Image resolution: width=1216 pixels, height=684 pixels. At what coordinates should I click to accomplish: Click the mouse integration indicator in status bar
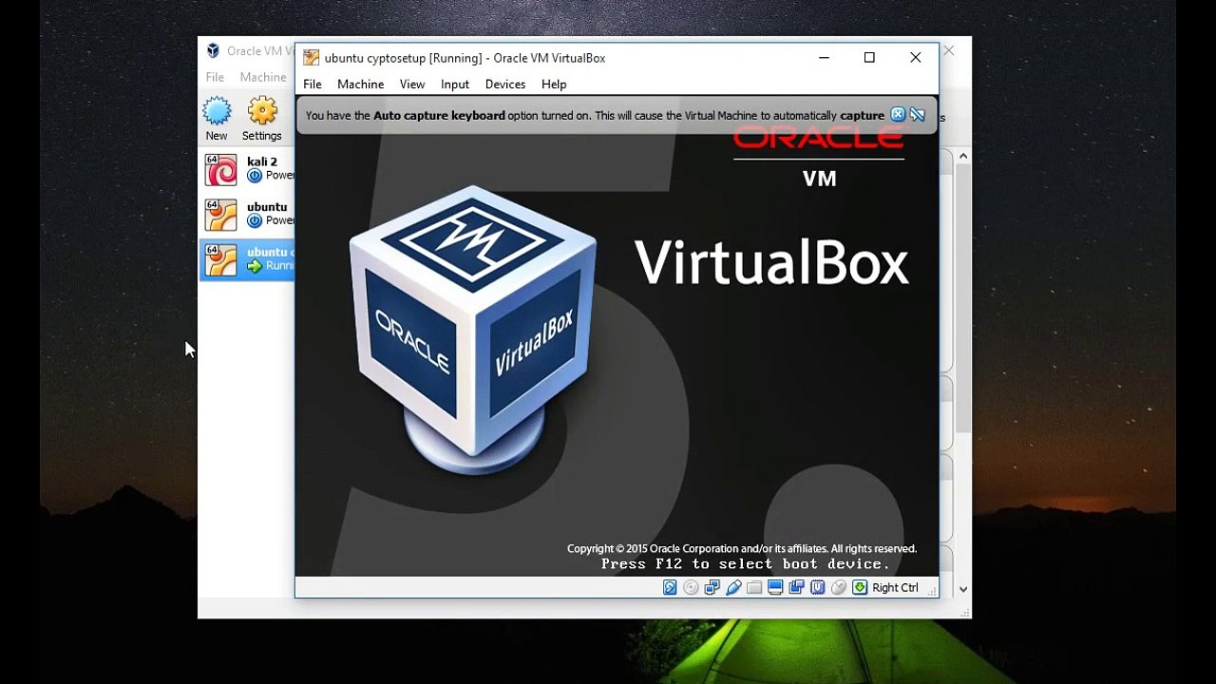pyautogui.click(x=839, y=588)
